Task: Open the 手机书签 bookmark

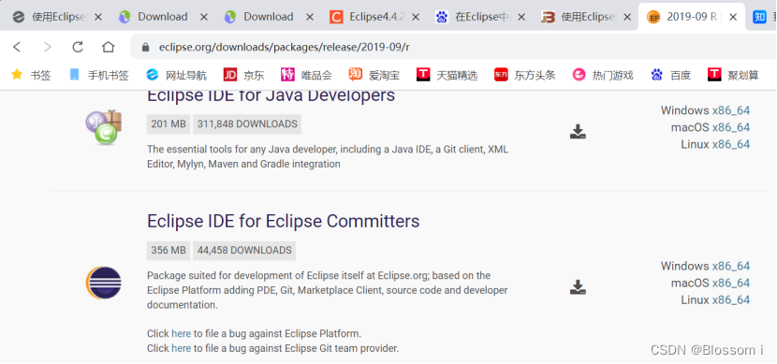Action: pos(99,75)
